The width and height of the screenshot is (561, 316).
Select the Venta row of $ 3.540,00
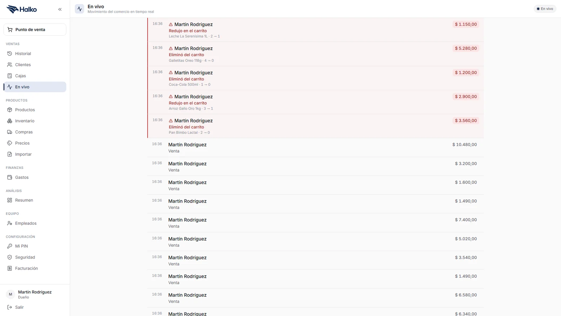coord(316,260)
